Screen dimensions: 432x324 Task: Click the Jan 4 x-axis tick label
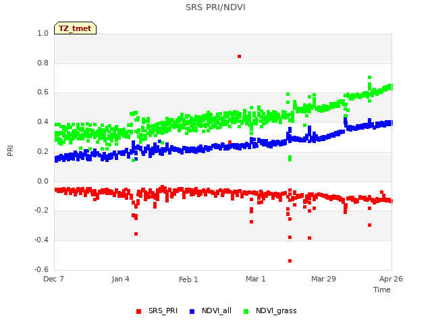pyautogui.click(x=120, y=279)
